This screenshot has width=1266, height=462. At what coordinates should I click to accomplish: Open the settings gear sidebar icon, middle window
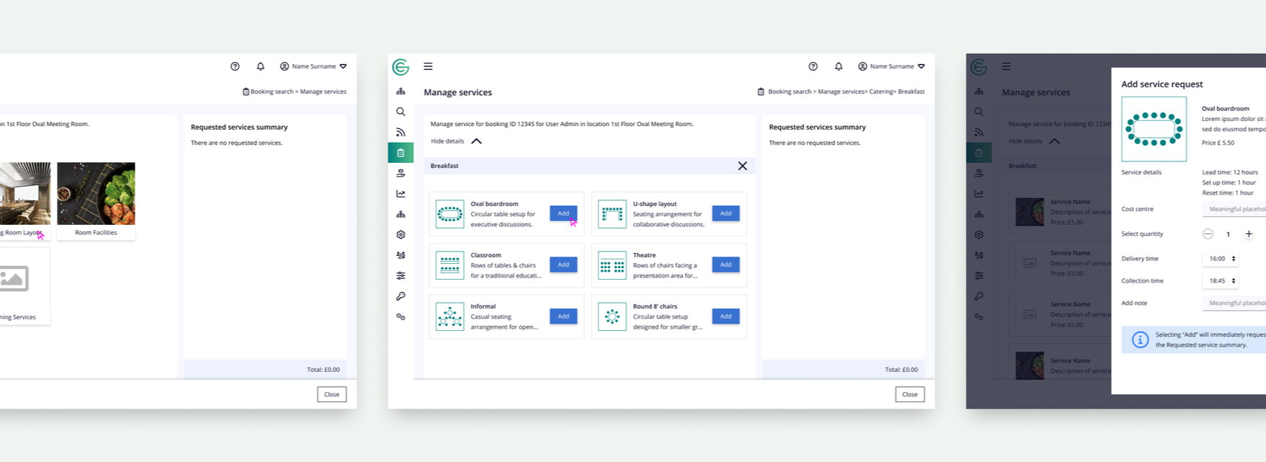401,235
